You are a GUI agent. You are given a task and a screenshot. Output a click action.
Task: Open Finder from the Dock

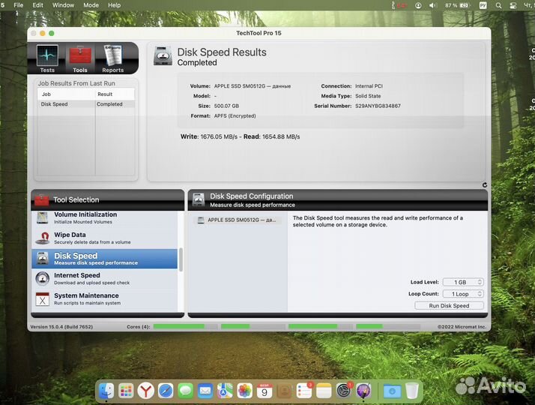coord(106,391)
